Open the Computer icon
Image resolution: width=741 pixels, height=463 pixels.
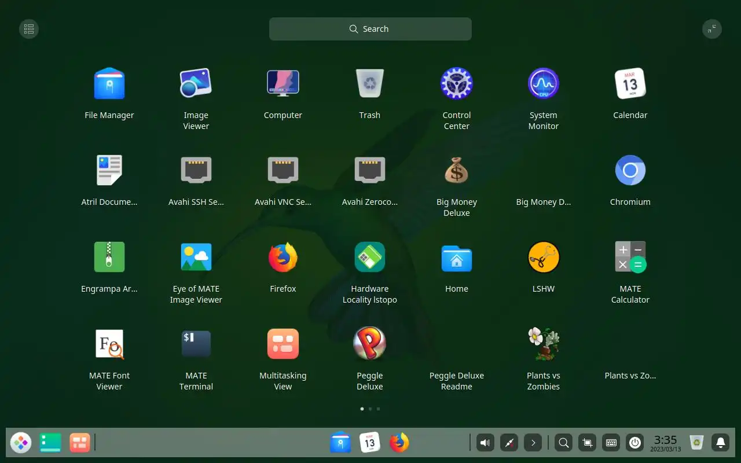click(283, 83)
